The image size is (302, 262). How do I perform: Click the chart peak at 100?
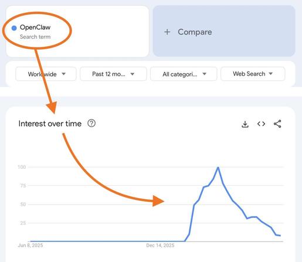pyautogui.click(x=218, y=167)
